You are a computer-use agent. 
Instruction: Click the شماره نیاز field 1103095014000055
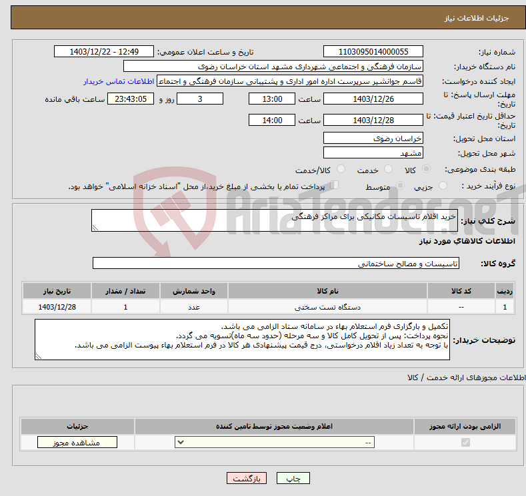click(373, 51)
